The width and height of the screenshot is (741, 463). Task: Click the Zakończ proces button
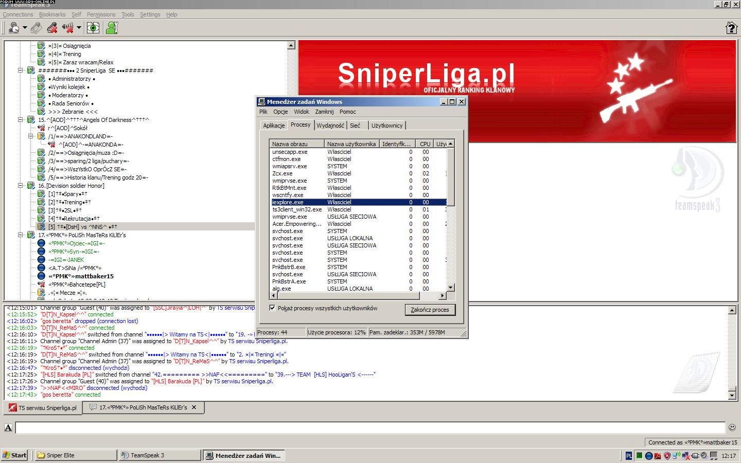pyautogui.click(x=430, y=310)
